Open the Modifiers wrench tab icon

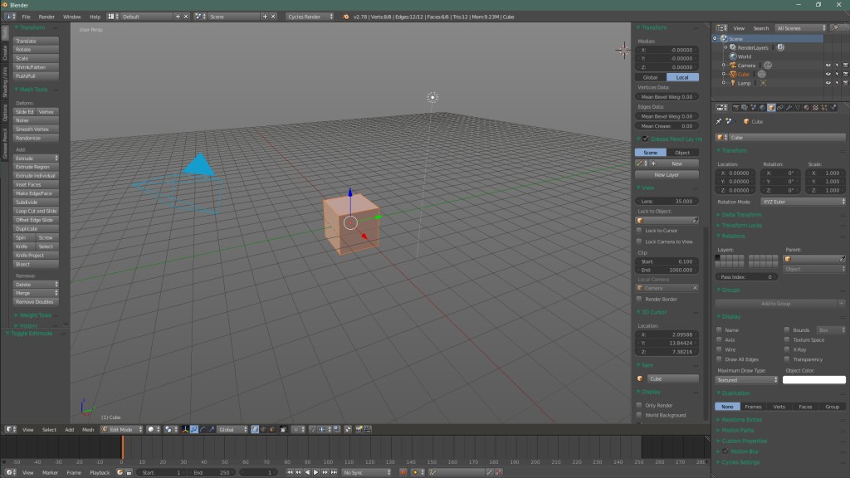pos(789,107)
